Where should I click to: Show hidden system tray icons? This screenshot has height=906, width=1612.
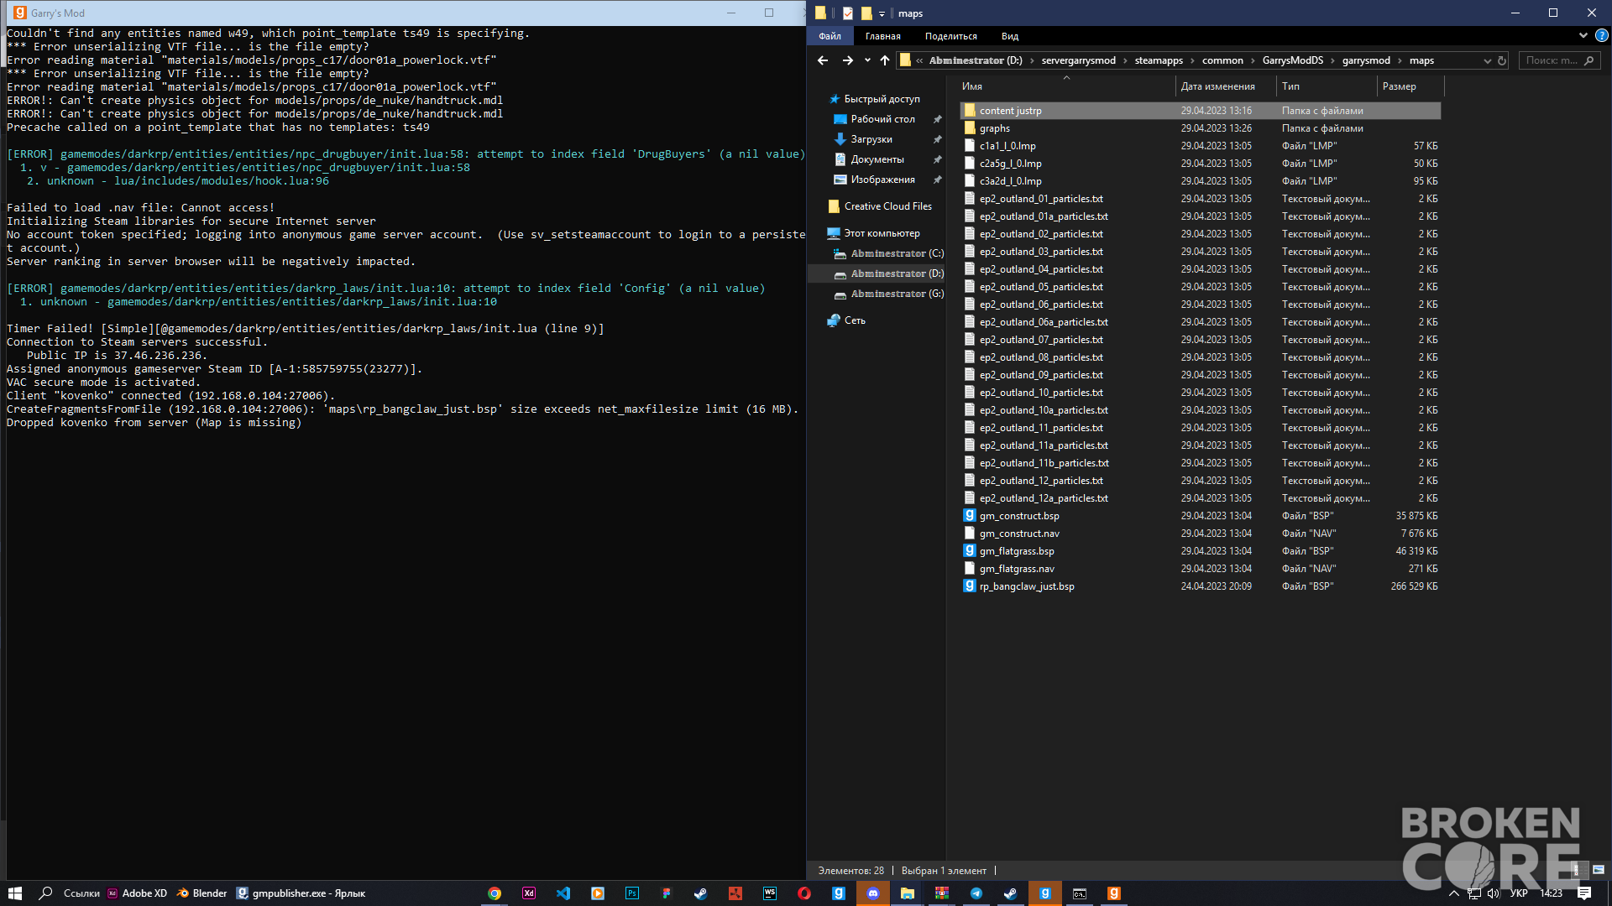pyautogui.click(x=1453, y=893)
